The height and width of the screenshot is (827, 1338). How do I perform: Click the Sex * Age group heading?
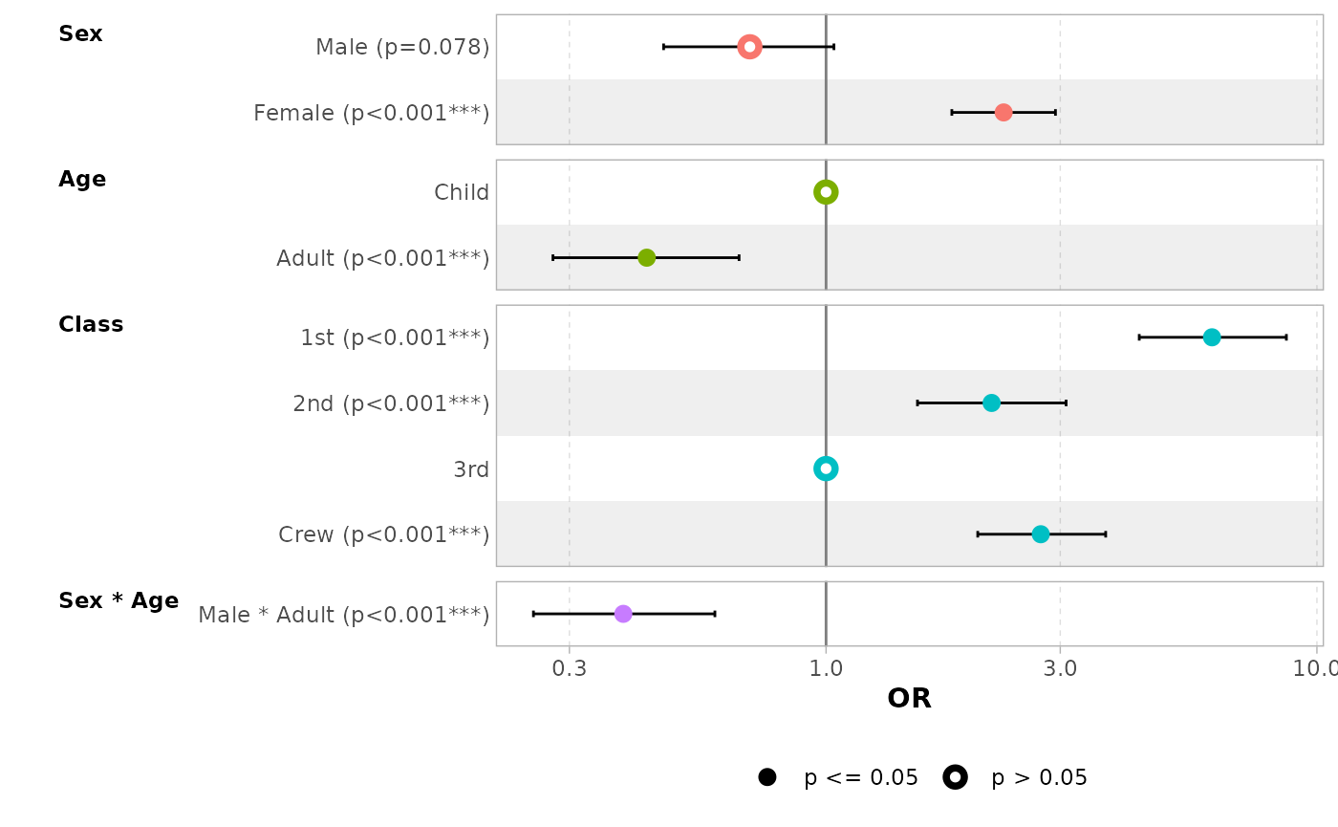coord(119,601)
